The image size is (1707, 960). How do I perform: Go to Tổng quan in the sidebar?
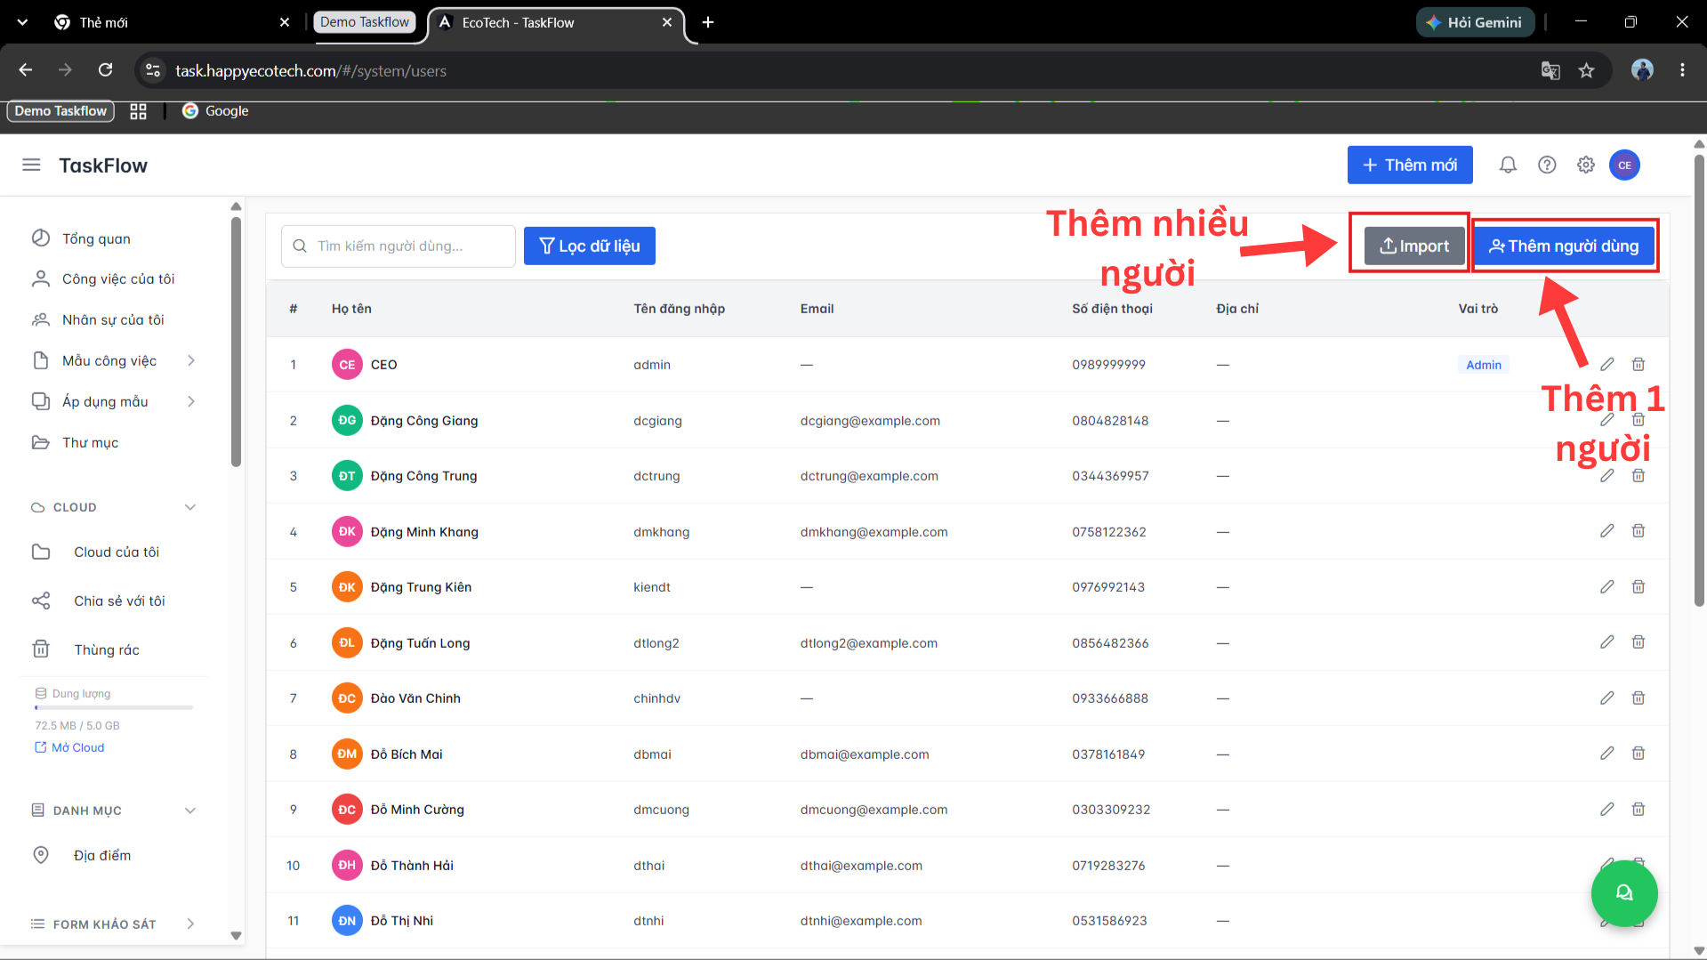coord(96,238)
